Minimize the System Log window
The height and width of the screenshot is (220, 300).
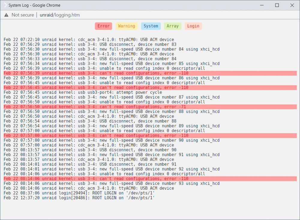point(262,5)
